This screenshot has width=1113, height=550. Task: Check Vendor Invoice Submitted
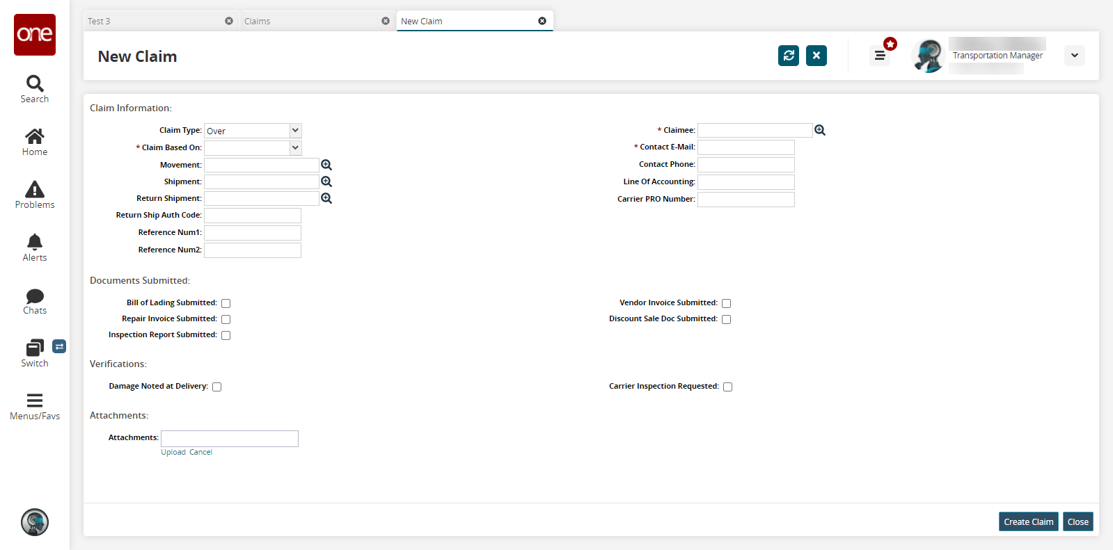[726, 303]
